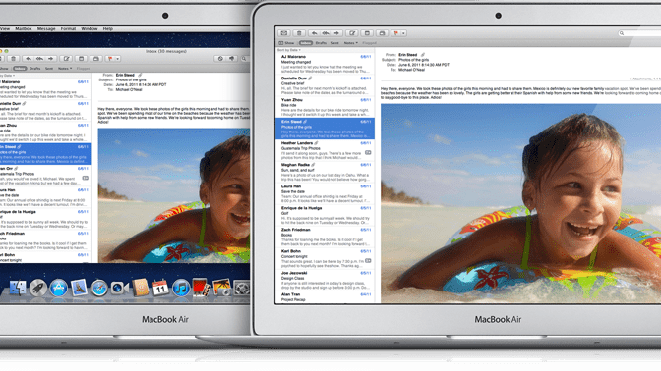Open Sent in right Mail favorites bar
Viewport: 661px width, 371px height.
point(334,43)
